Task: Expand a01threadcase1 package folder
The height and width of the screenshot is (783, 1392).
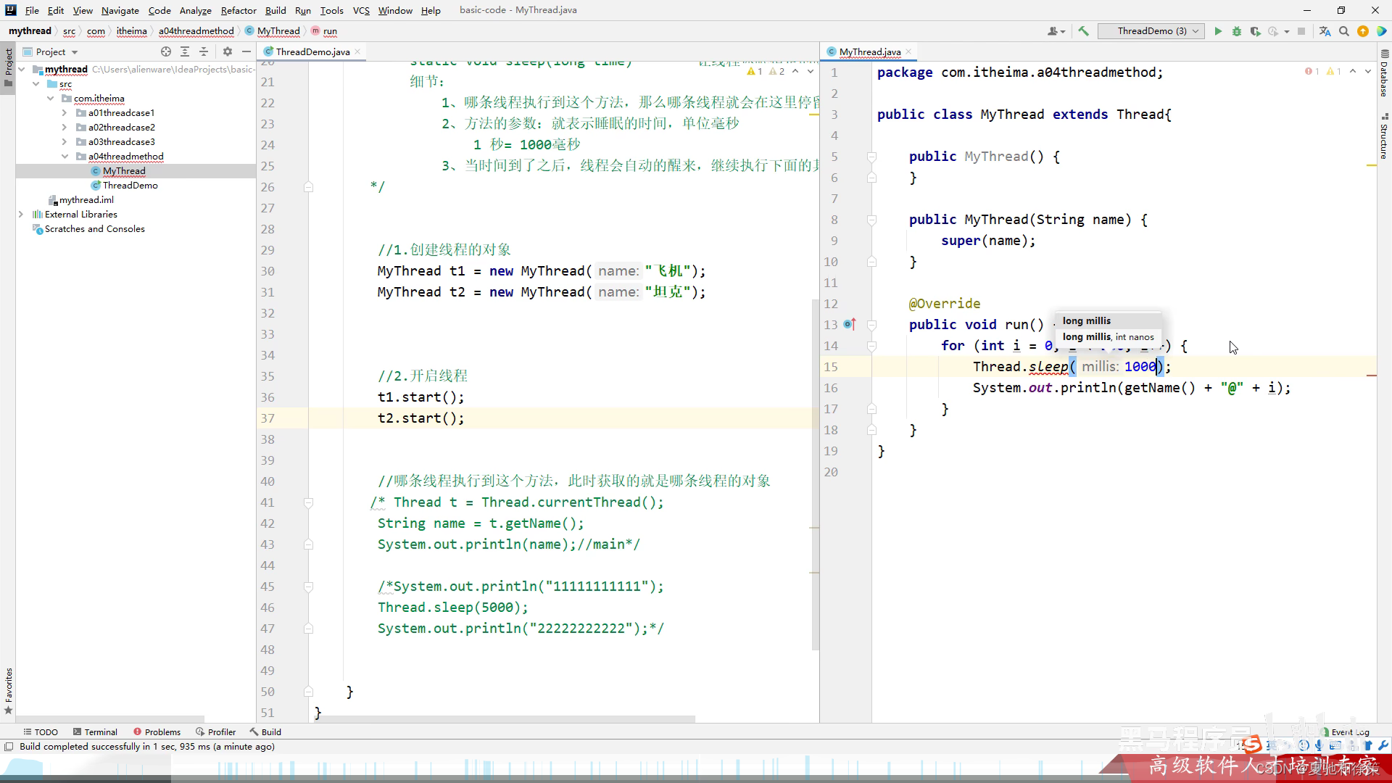Action: point(65,113)
